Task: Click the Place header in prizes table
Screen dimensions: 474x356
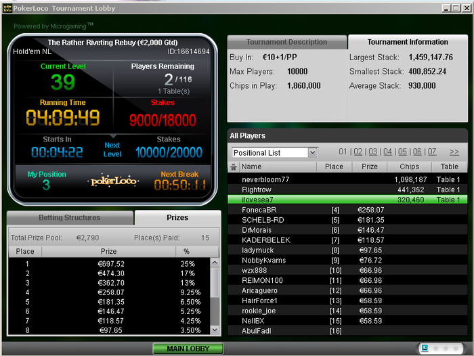Action: pyautogui.click(x=25, y=252)
